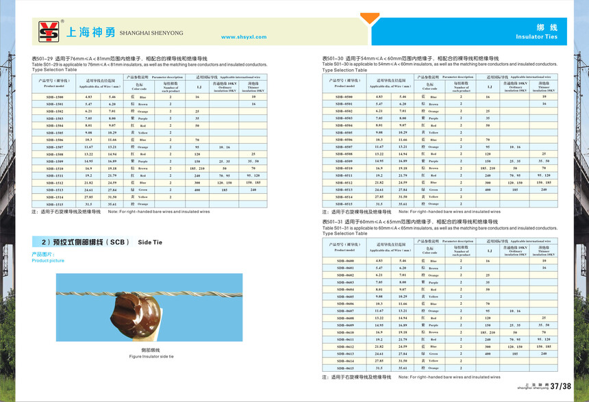The height and width of the screenshot is (402, 589).
Task: Select the SDB-0509 model cell
Action: coord(344,161)
